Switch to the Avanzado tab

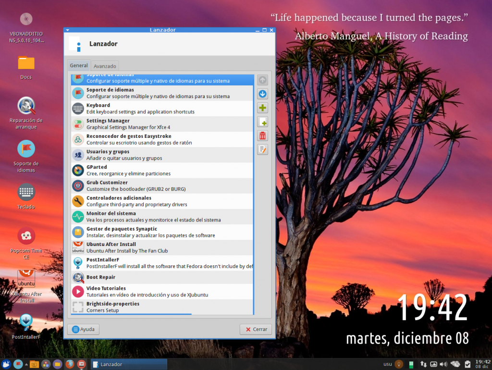[x=105, y=66]
